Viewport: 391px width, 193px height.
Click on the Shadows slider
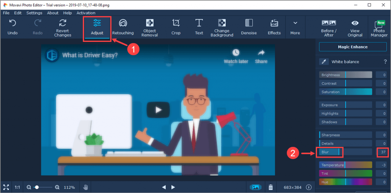click(x=346, y=122)
